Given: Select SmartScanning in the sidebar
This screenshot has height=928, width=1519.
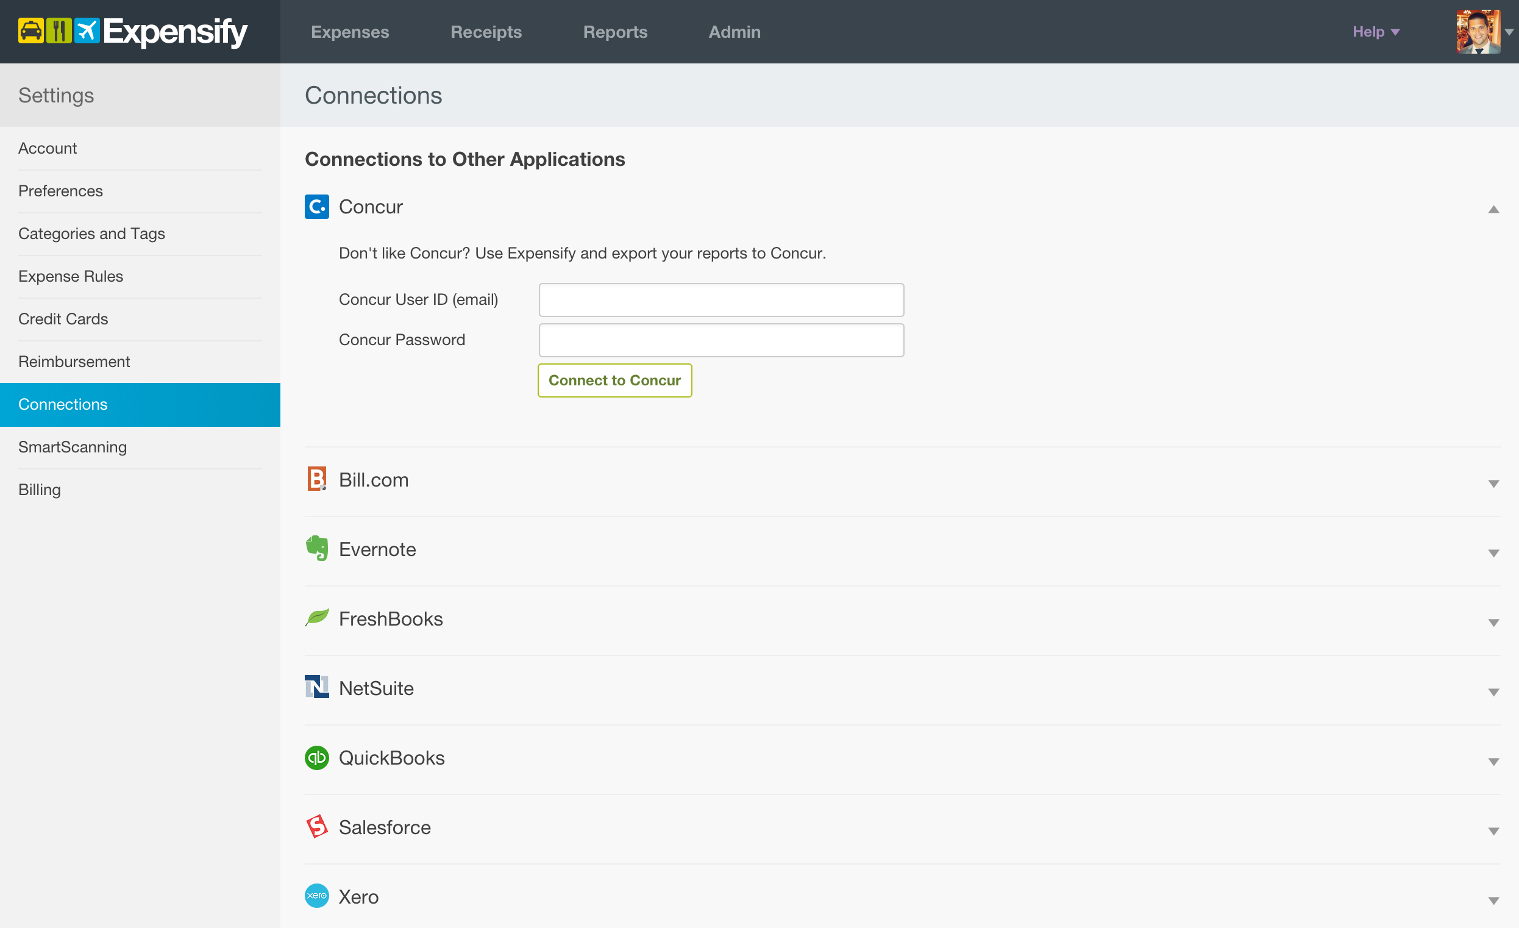Looking at the screenshot, I should 73,447.
